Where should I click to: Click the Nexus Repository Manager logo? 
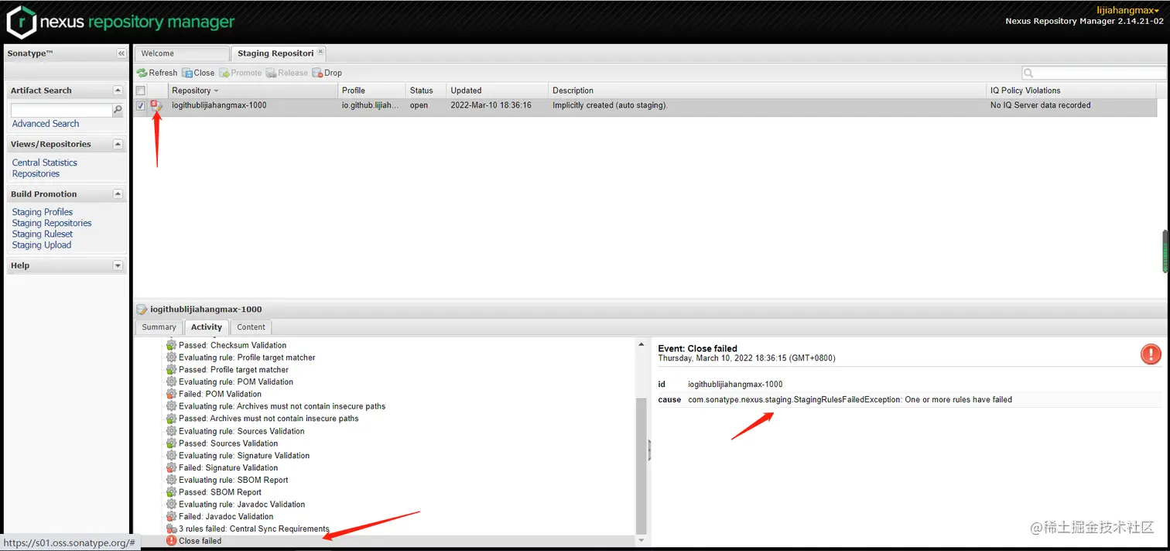(x=121, y=22)
